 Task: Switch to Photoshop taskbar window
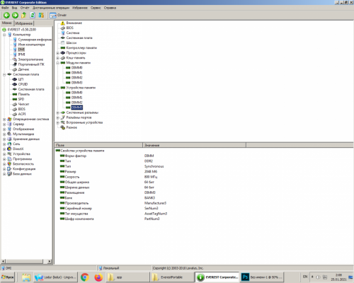point(262,277)
